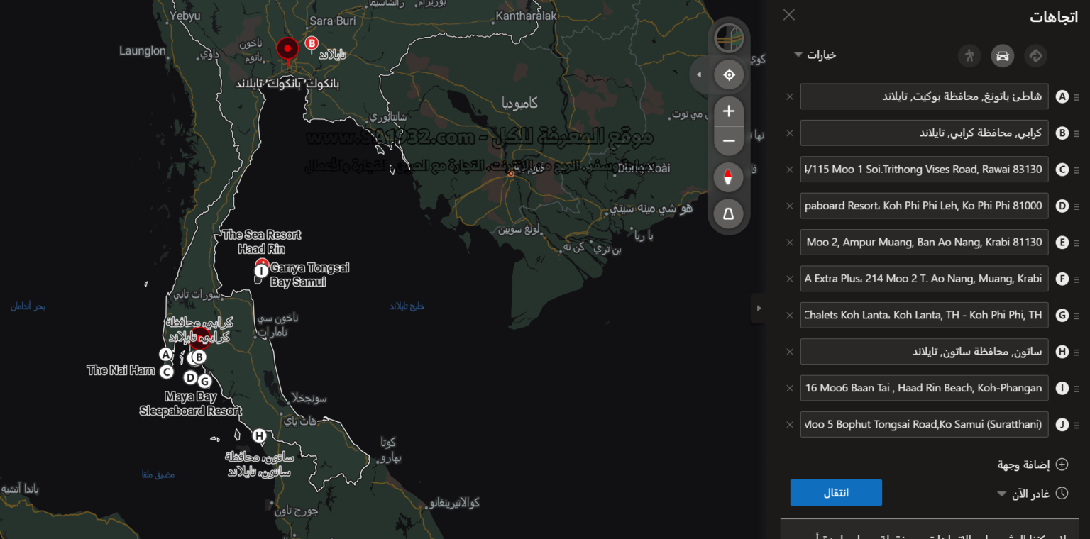1090x539 pixels.
Task: Click the blue انتقال go button
Action: tap(836, 493)
